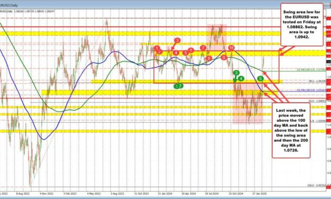Click the 25 Oct 2024 date label

click(x=235, y=194)
